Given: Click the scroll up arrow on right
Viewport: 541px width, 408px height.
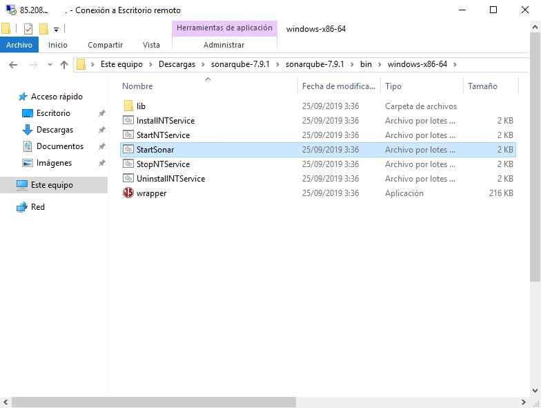Looking at the screenshot, I should (535, 27).
